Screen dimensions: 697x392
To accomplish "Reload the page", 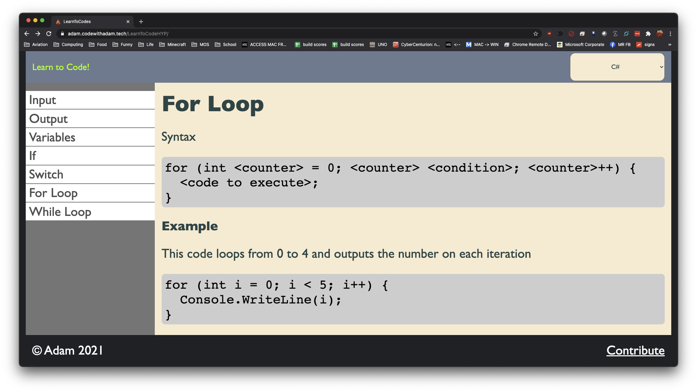I will pos(49,34).
